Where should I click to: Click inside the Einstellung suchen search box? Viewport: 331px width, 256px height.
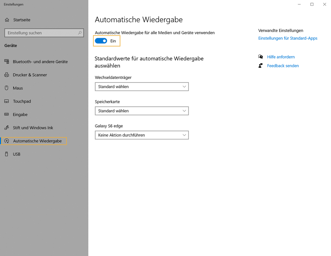pos(44,33)
